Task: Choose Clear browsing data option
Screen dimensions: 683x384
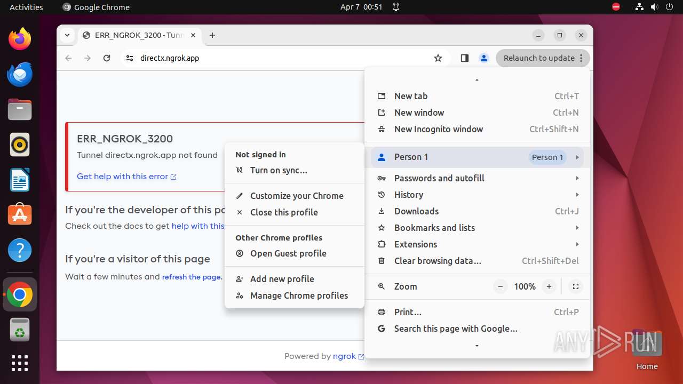Action: (x=478, y=261)
